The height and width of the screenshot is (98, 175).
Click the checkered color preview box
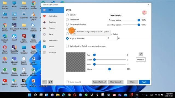click(76, 62)
